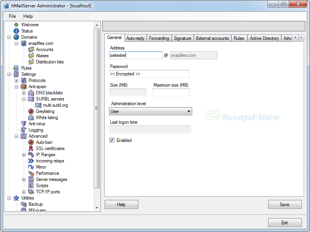The height and width of the screenshot is (232, 310).
Task: Click the SSL certificates ribbon icon
Action: 31,148
